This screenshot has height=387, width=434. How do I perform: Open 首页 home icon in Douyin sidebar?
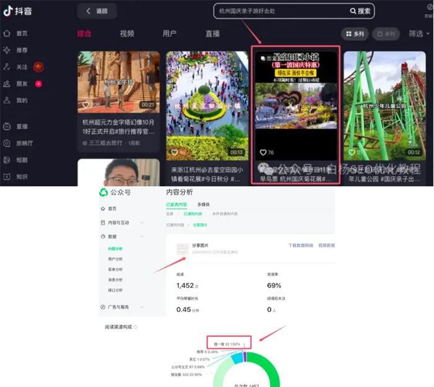coord(7,33)
